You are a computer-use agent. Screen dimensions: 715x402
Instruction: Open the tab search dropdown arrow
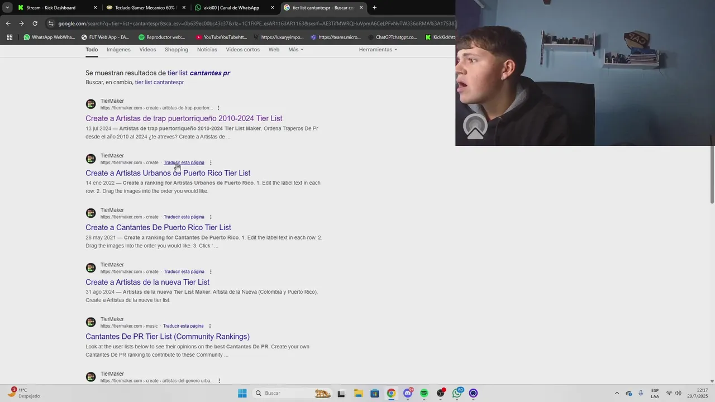tap(7, 8)
